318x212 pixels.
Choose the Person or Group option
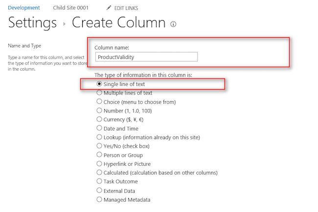point(100,155)
